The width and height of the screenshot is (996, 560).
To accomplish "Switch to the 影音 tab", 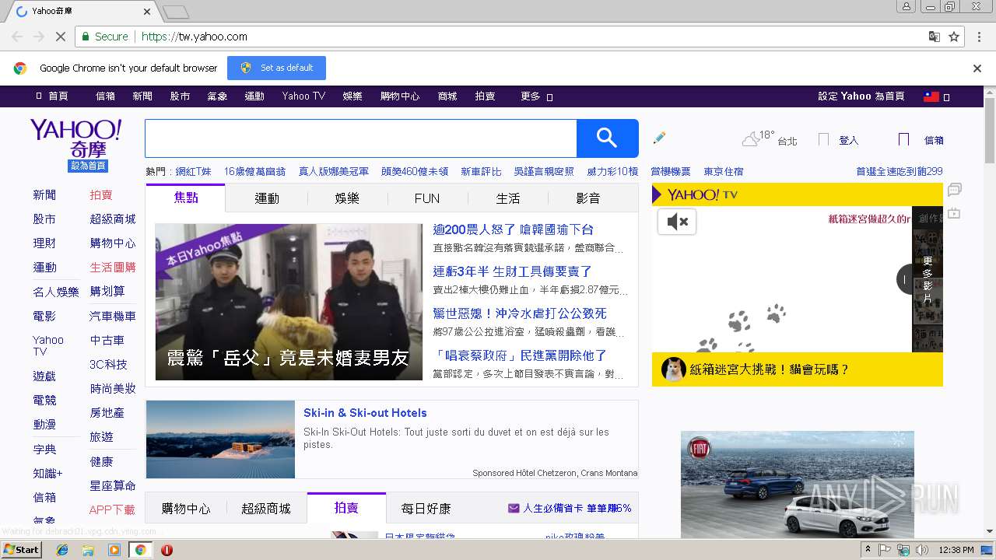I will tap(588, 198).
